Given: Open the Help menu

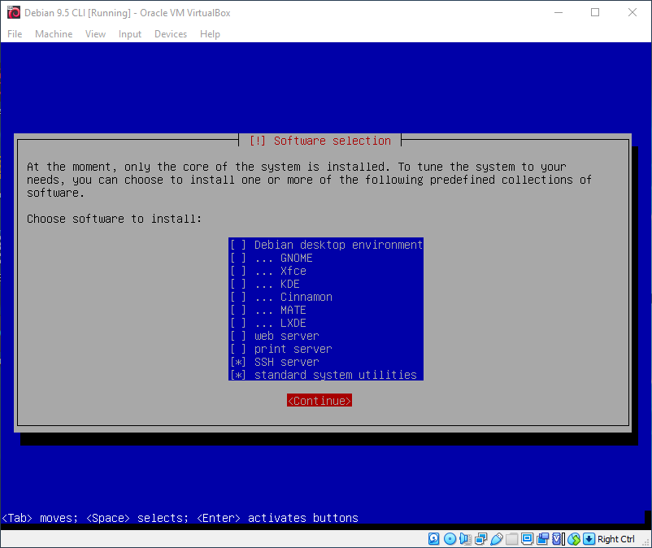Looking at the screenshot, I should point(210,34).
